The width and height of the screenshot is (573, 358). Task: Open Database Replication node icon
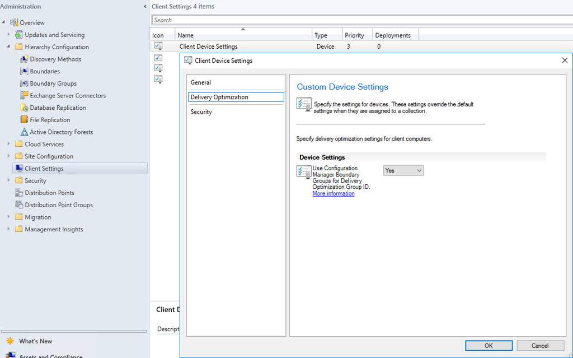[24, 108]
